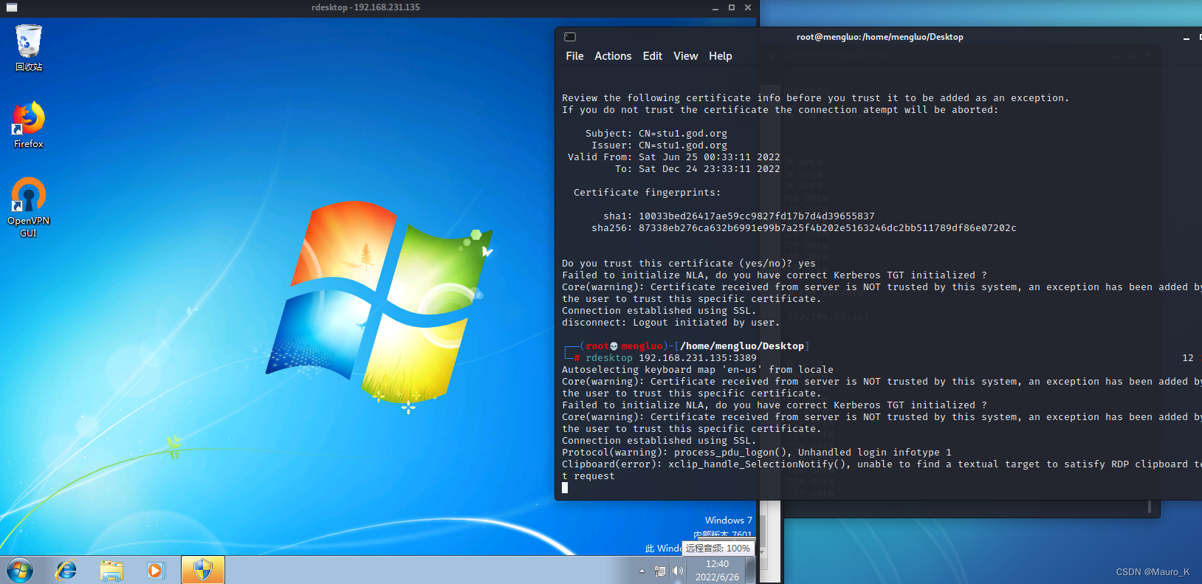Click the network tray icon
Viewport: 1202px width, 584px height.
point(660,571)
